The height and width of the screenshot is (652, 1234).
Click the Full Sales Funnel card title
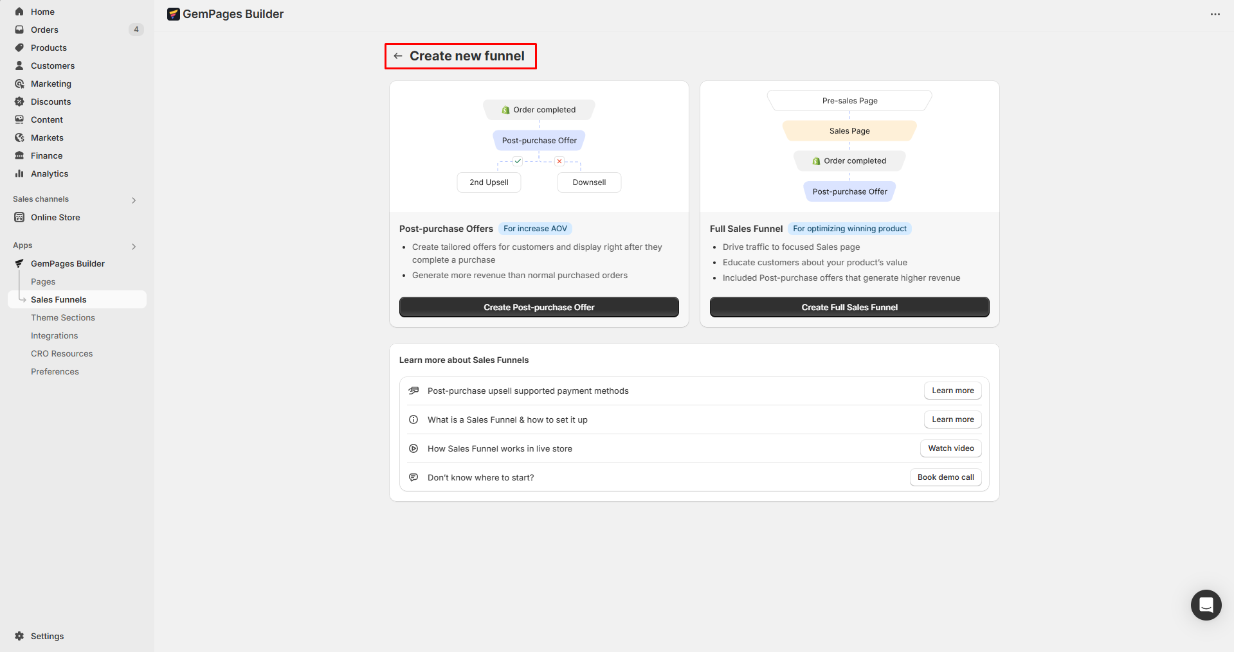click(746, 229)
